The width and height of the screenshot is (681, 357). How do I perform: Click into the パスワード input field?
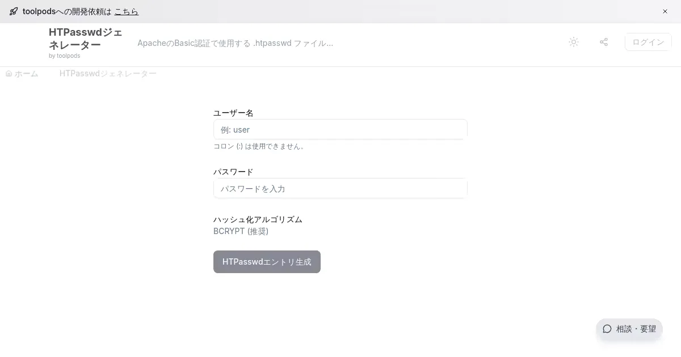(x=340, y=188)
